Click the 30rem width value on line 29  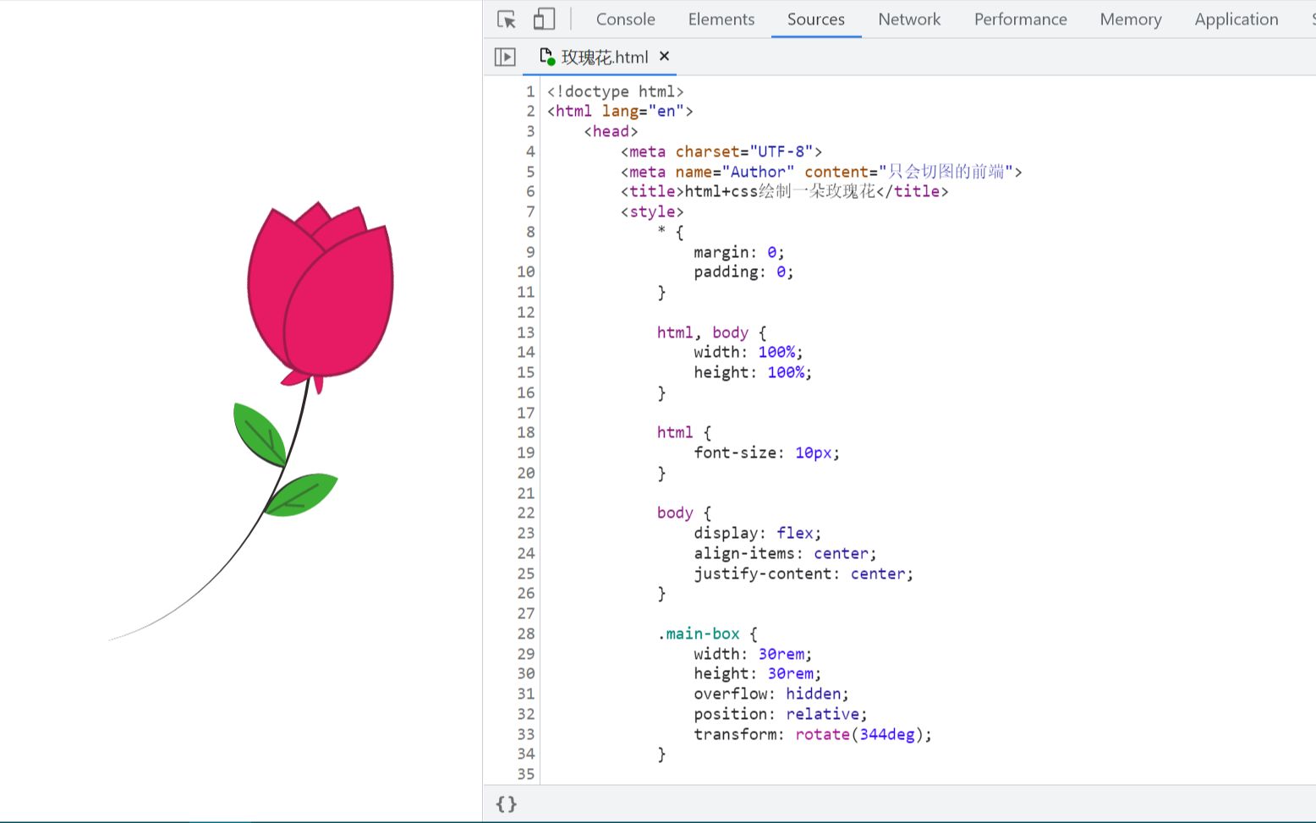781,654
